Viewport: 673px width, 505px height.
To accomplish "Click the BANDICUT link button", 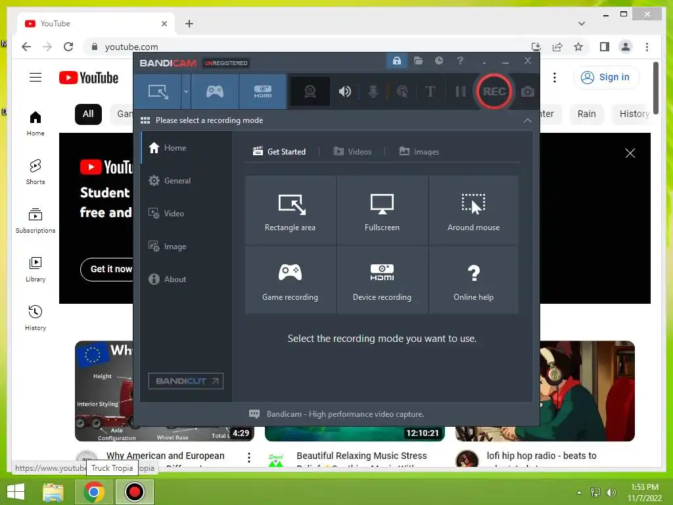I will (186, 381).
